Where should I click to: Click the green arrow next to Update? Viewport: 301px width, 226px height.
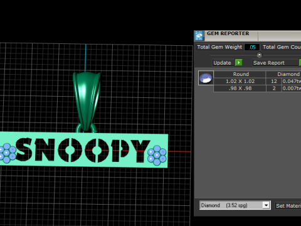click(239, 63)
